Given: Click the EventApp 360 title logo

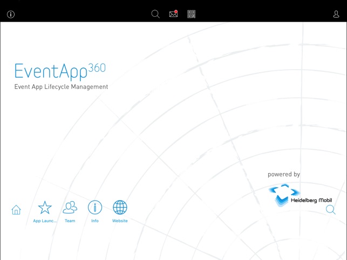Looking at the screenshot, I should pyautogui.click(x=60, y=71).
